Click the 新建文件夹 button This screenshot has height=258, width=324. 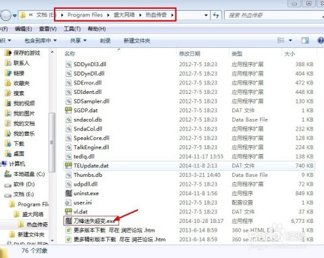tap(137, 41)
